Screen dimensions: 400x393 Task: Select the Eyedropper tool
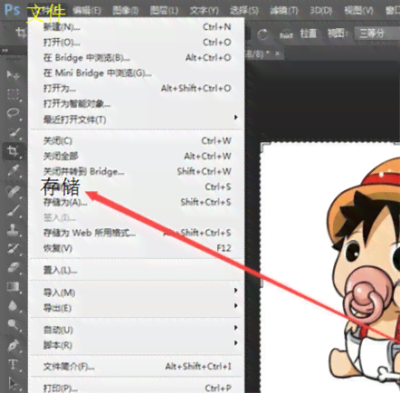coord(13,170)
